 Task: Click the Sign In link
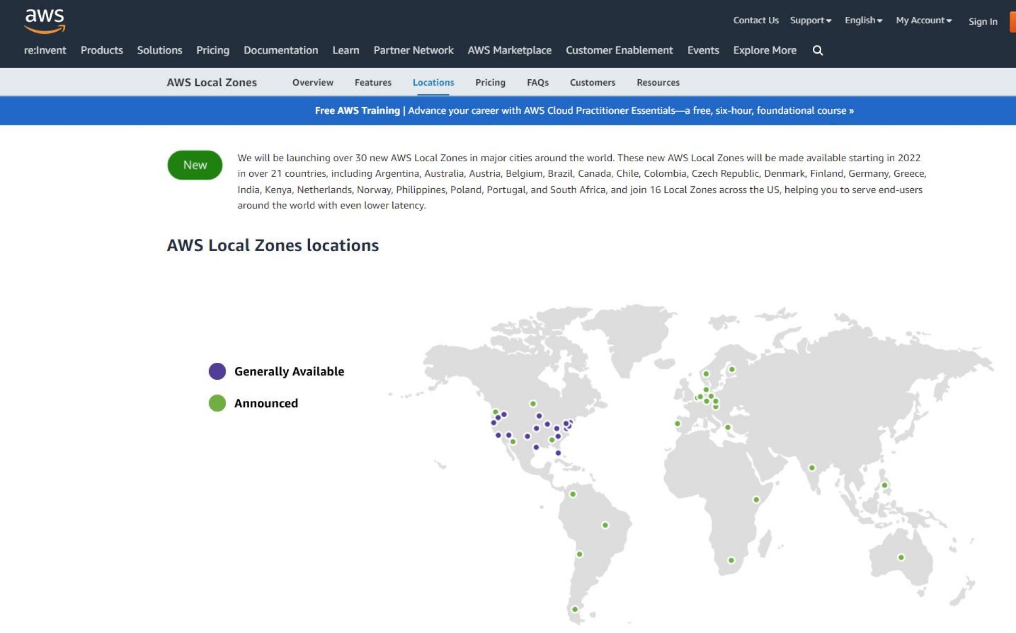tap(983, 22)
